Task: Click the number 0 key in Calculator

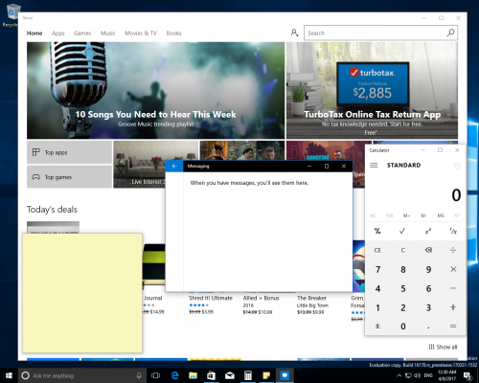Action: click(x=402, y=327)
